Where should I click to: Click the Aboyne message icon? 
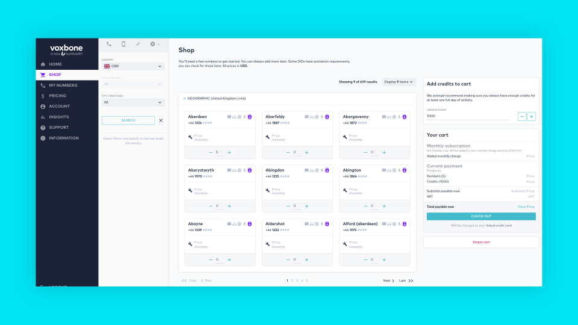pos(229,224)
